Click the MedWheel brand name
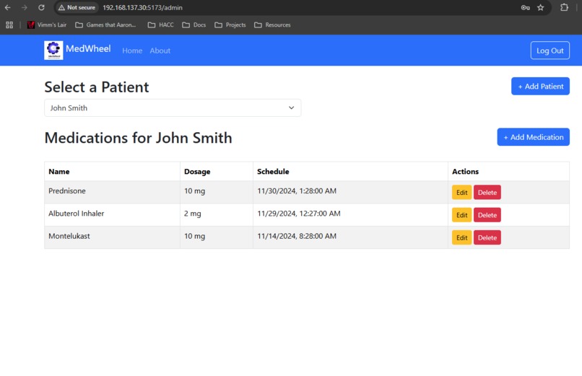 pos(88,48)
